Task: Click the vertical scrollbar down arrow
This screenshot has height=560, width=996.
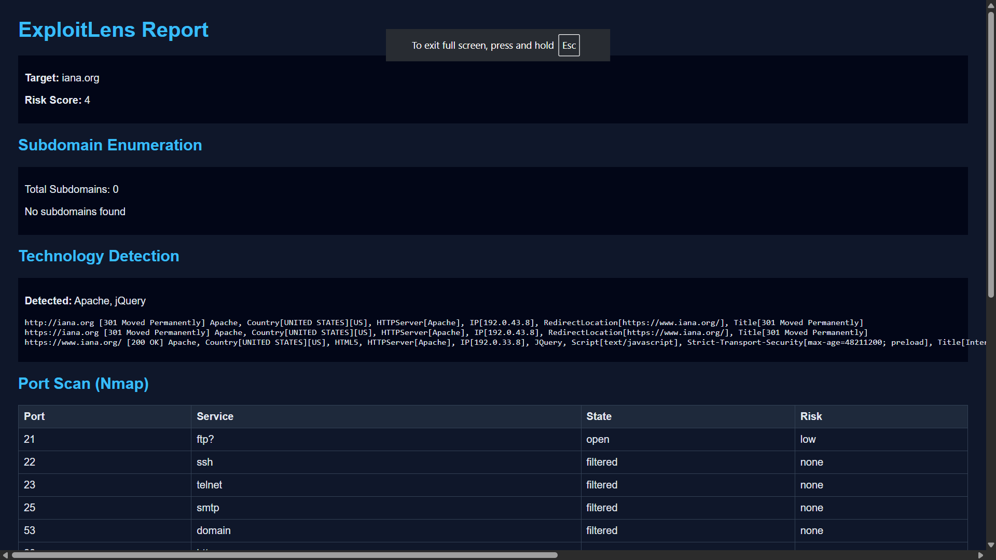Action: coord(991,545)
